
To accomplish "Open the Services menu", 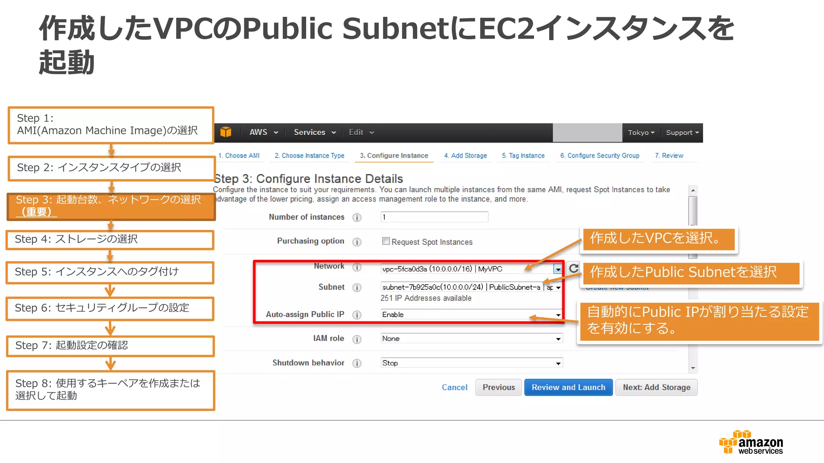I will (315, 132).
